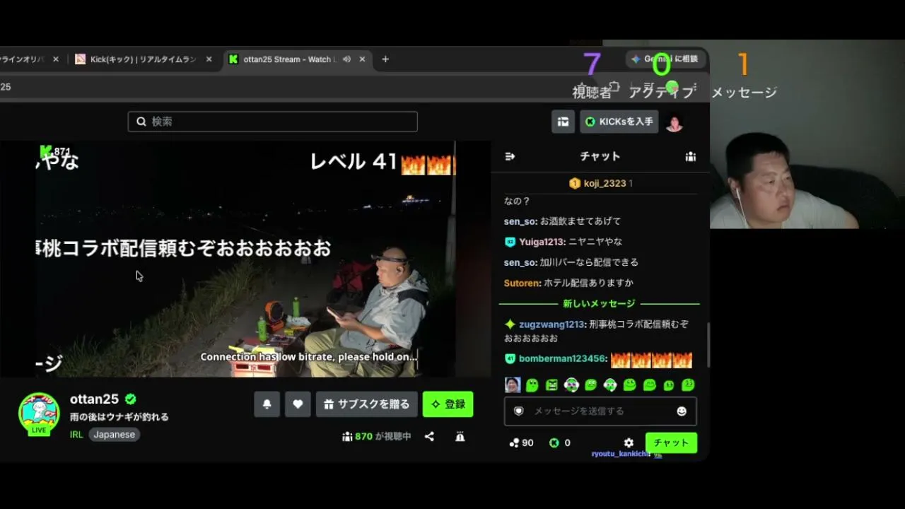Click the KICKsを入手 button
This screenshot has height=509, width=905.
(619, 122)
